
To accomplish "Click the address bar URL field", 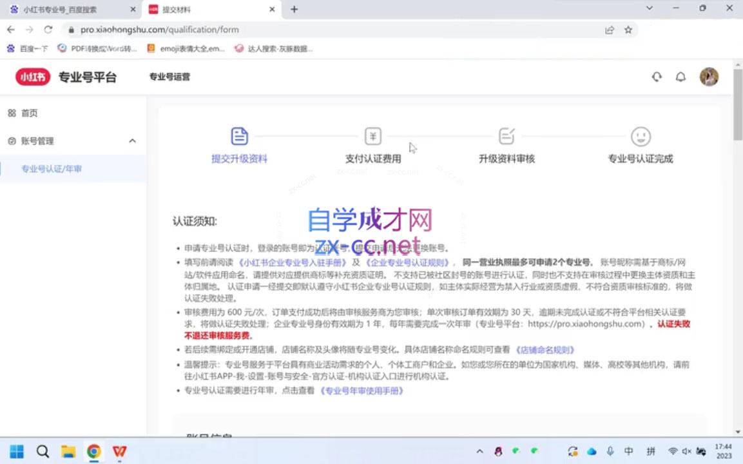I will point(161,30).
